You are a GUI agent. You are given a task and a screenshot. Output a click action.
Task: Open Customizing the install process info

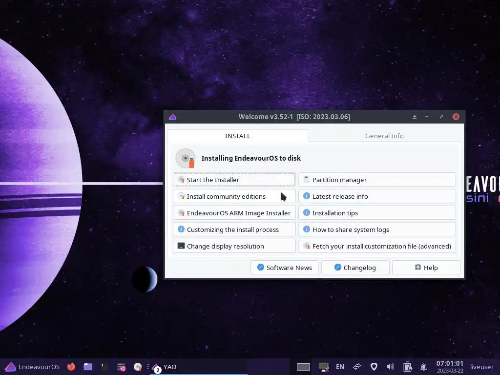(x=234, y=229)
